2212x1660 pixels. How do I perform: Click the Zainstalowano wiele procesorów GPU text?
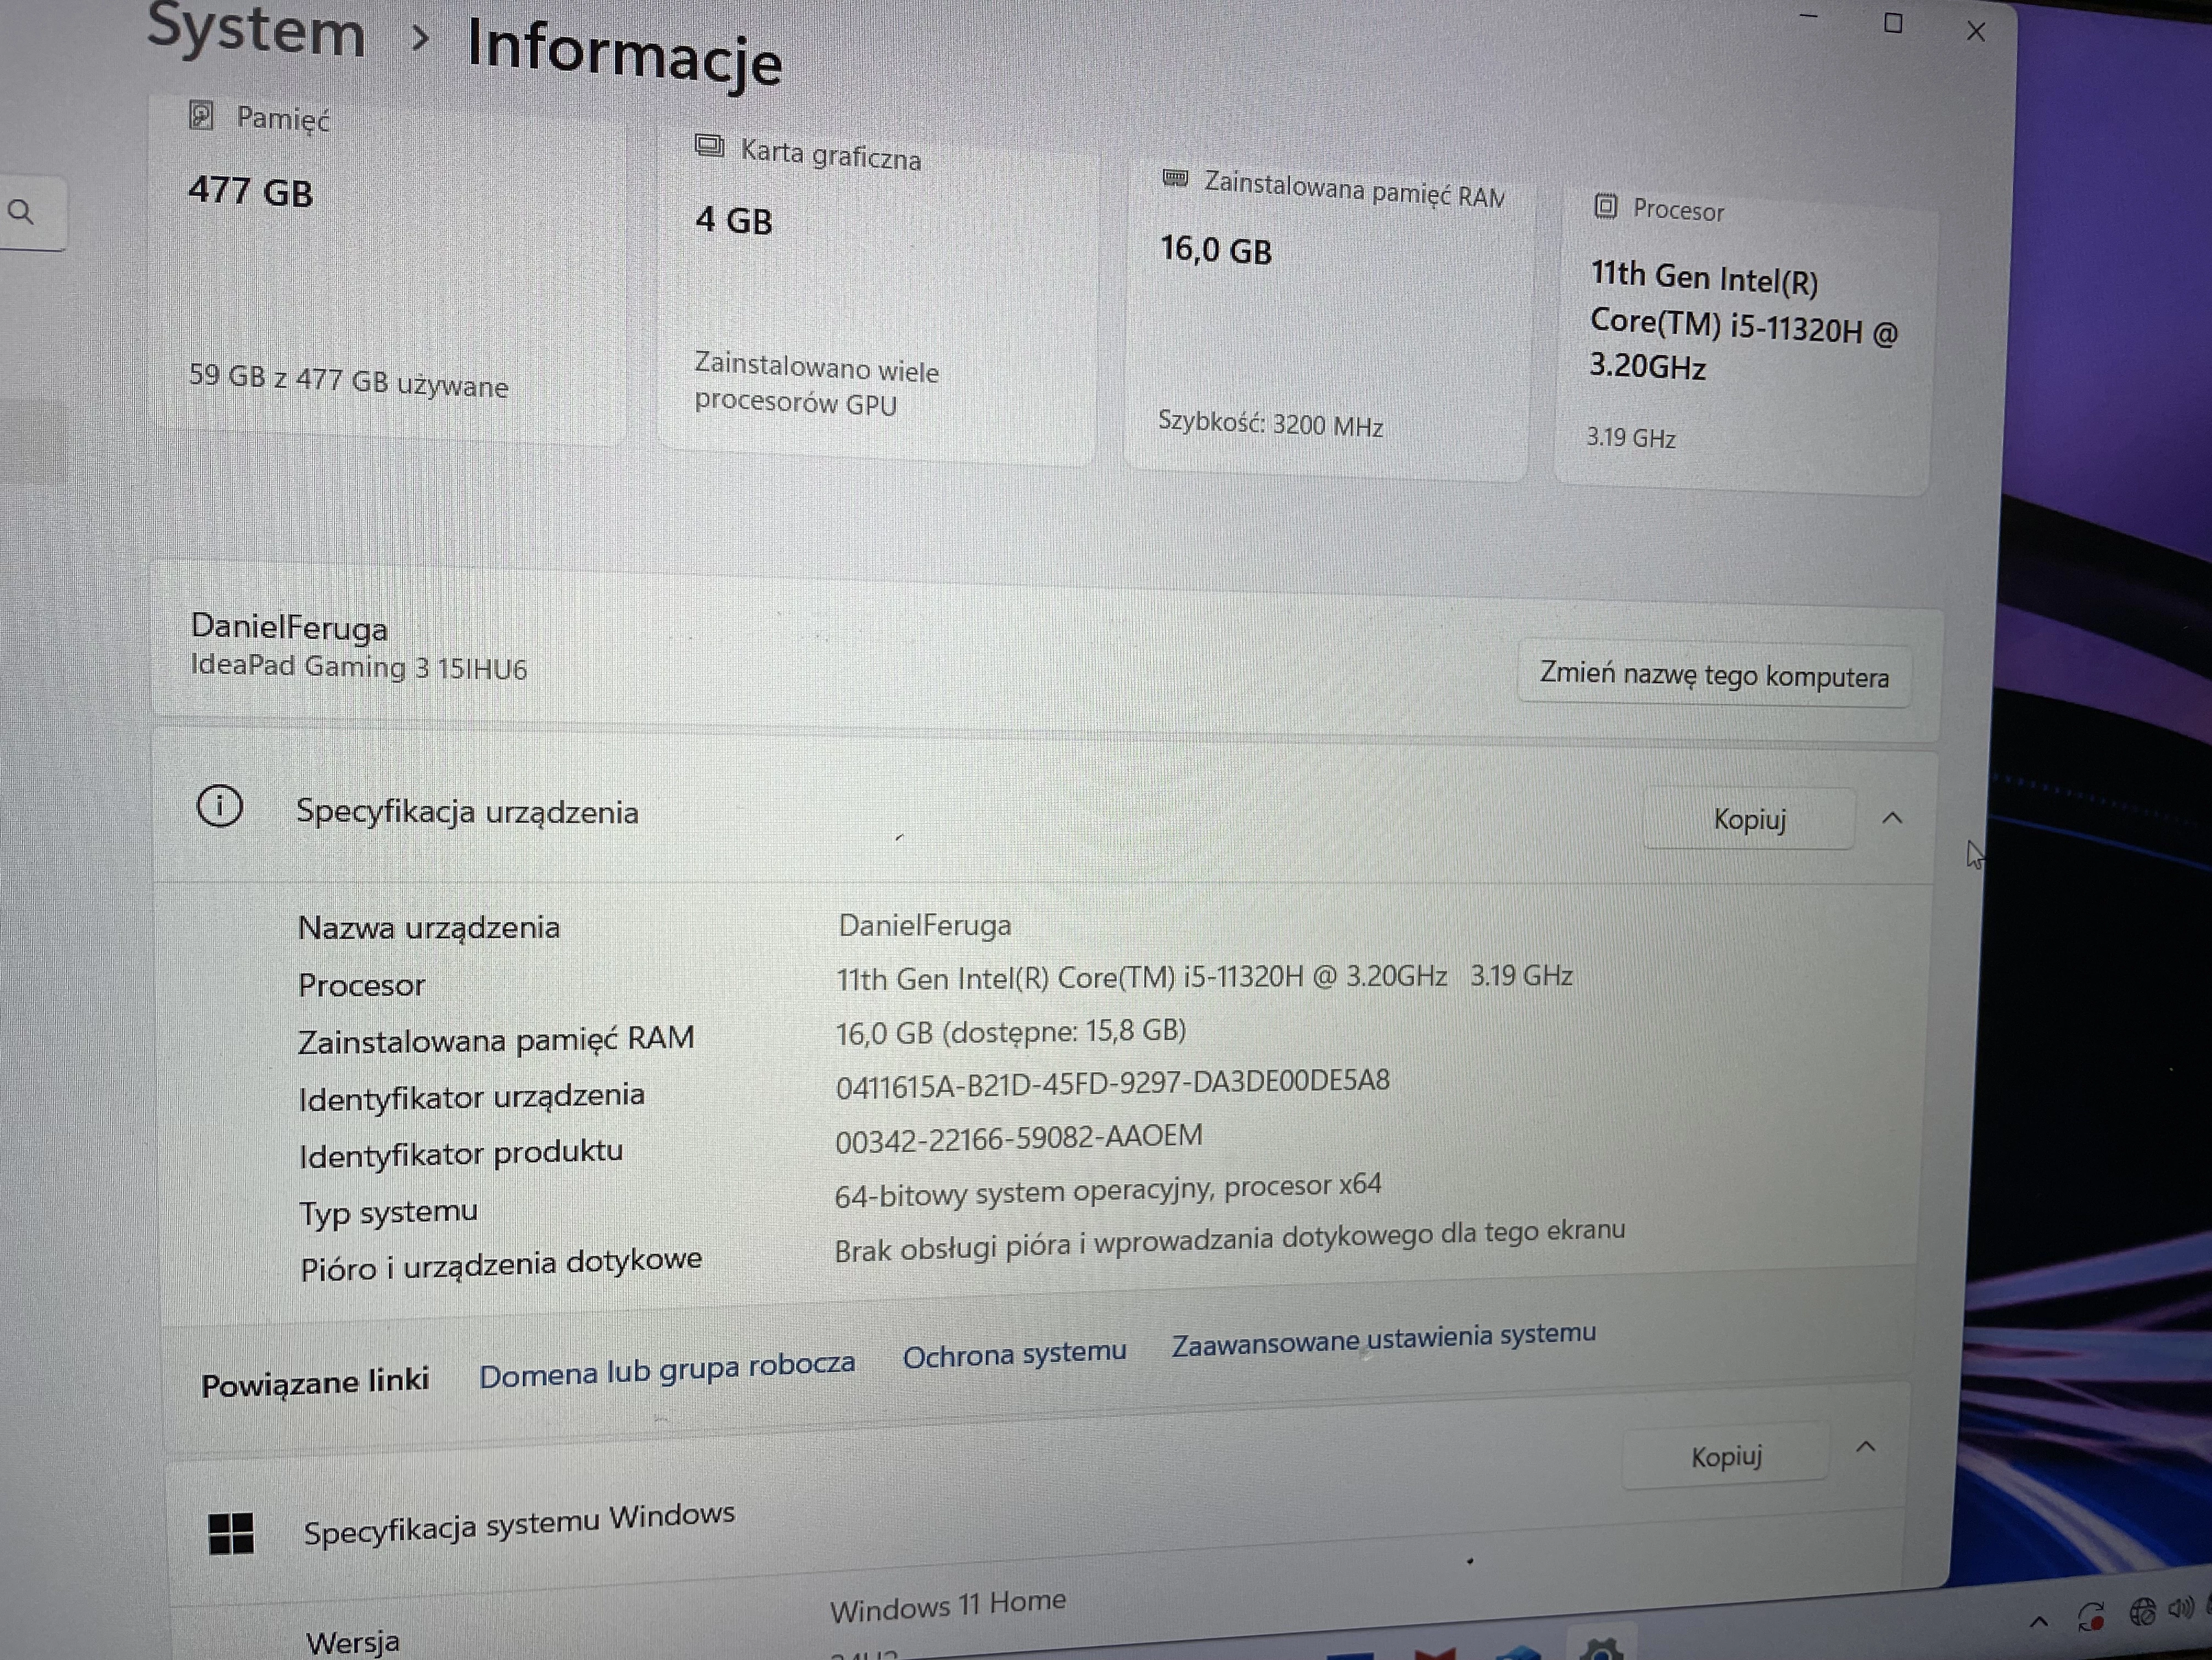pyautogui.click(x=816, y=384)
